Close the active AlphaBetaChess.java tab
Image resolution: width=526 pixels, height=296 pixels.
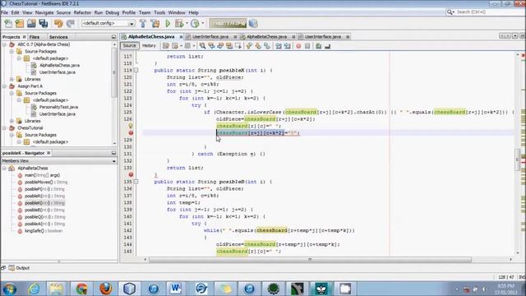[x=181, y=36]
